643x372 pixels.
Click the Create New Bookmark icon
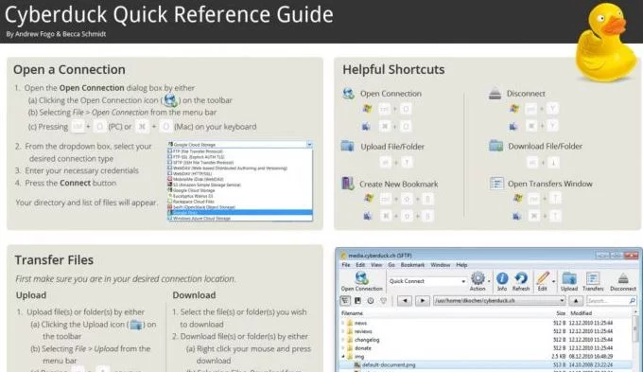[348, 183]
